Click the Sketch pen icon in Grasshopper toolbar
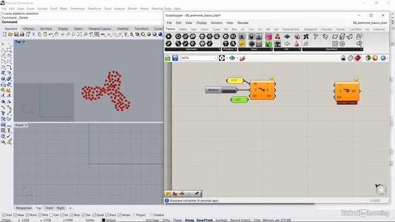 [x=243, y=58]
